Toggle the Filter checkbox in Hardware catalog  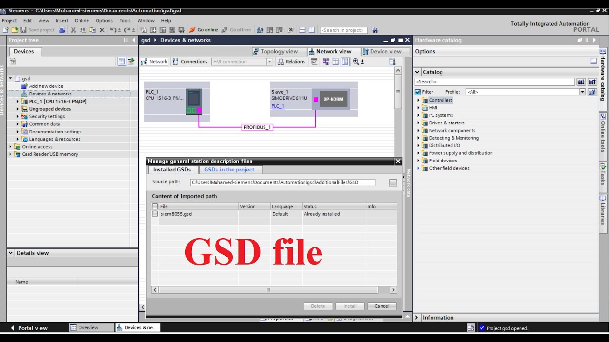pyautogui.click(x=419, y=92)
